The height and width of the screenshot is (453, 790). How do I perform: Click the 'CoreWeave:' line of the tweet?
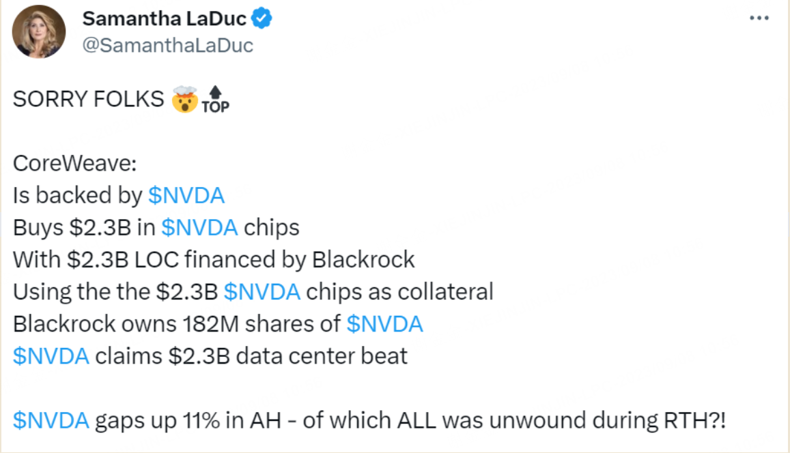point(74,164)
